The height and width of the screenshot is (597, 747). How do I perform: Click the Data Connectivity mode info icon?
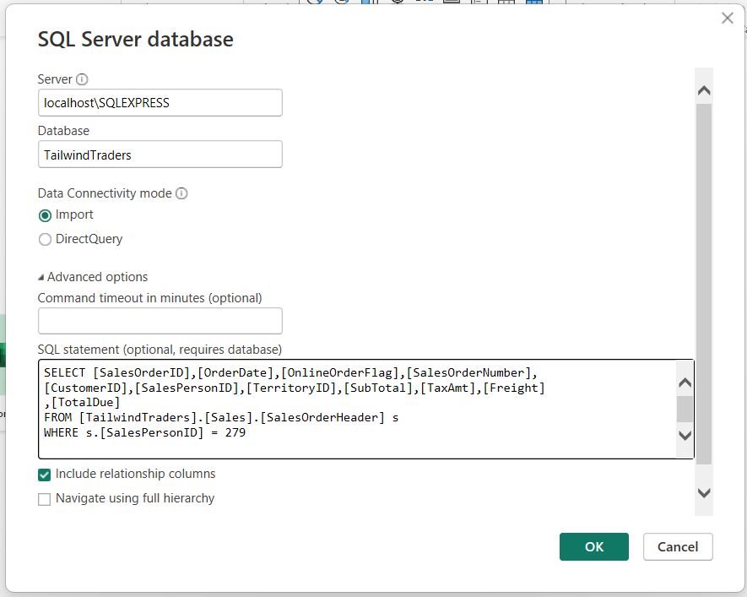pyautogui.click(x=181, y=193)
